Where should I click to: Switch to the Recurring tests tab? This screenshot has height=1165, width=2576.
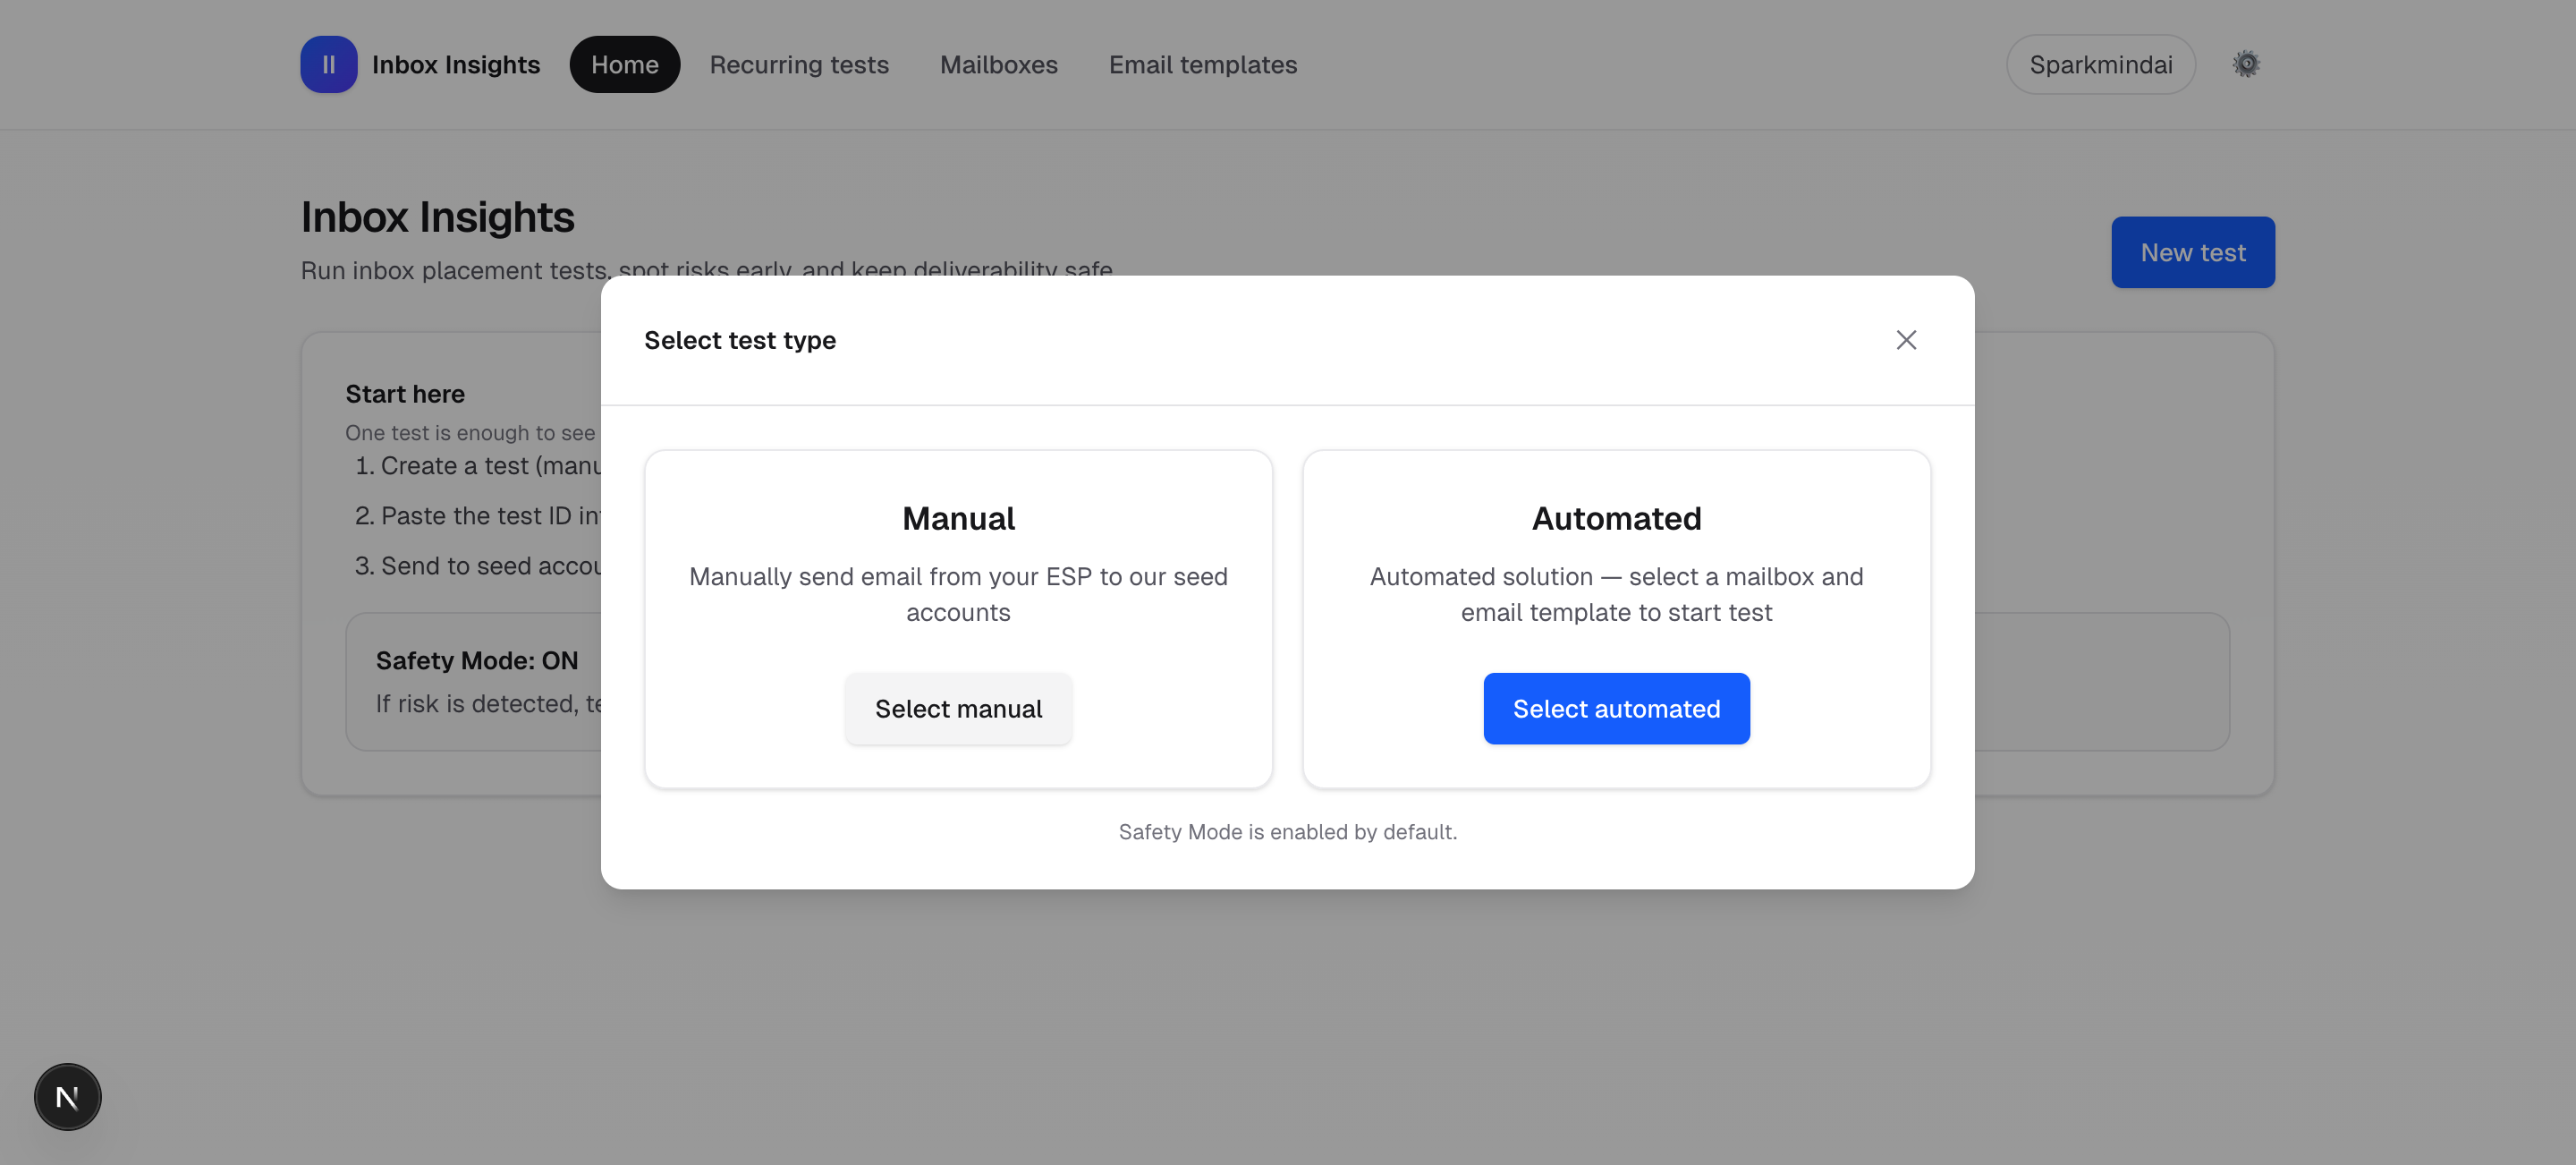tap(799, 64)
